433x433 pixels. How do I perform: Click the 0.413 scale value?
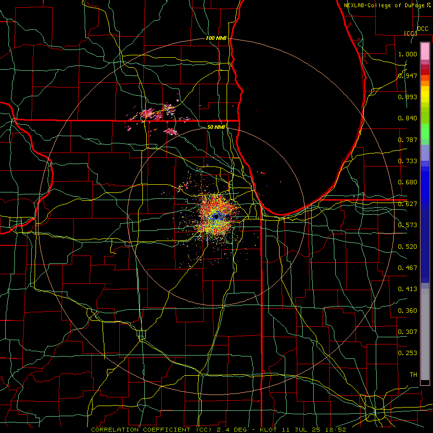[408, 289]
